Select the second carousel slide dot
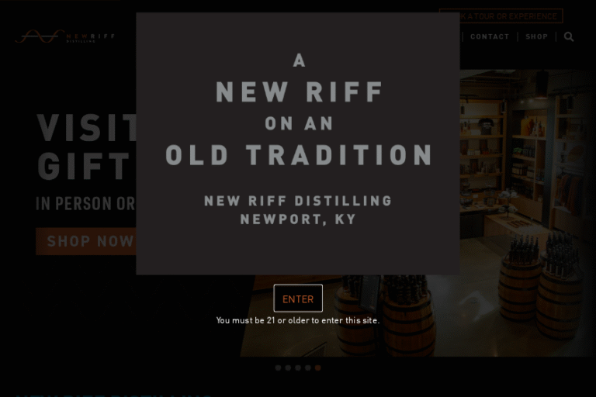 (288, 368)
